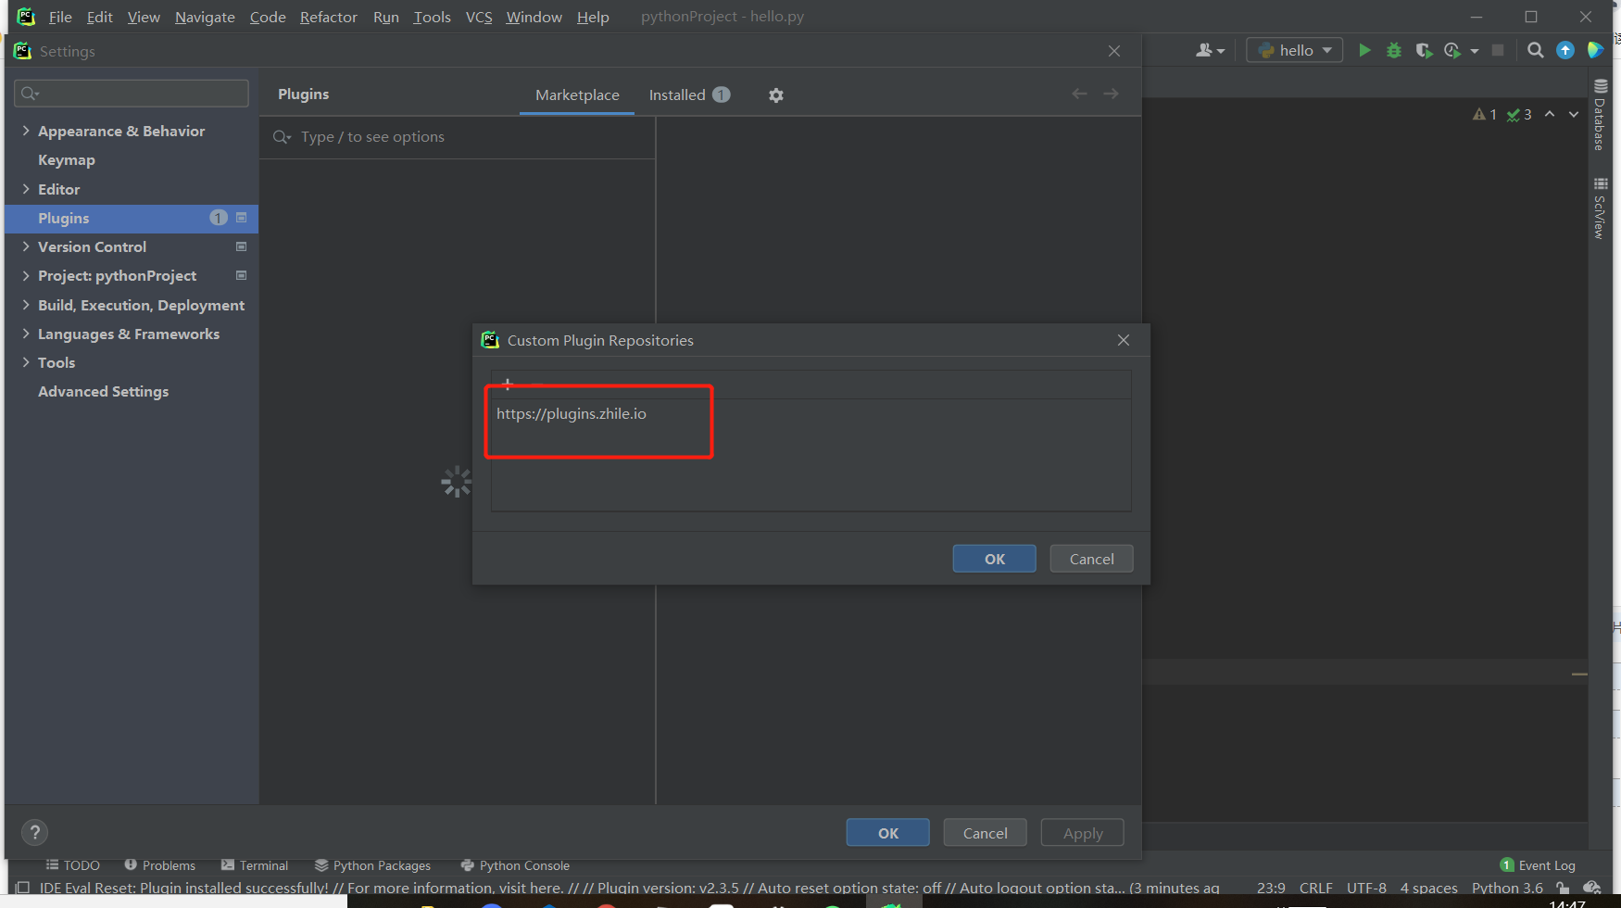Click OK in the Settings dialog
Image resolution: width=1621 pixels, height=908 pixels.
pyautogui.click(x=887, y=833)
